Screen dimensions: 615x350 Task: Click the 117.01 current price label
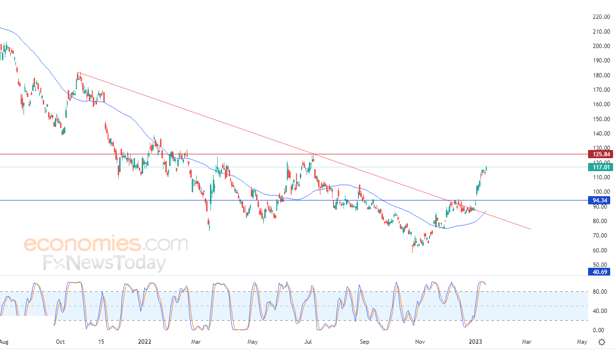point(600,167)
